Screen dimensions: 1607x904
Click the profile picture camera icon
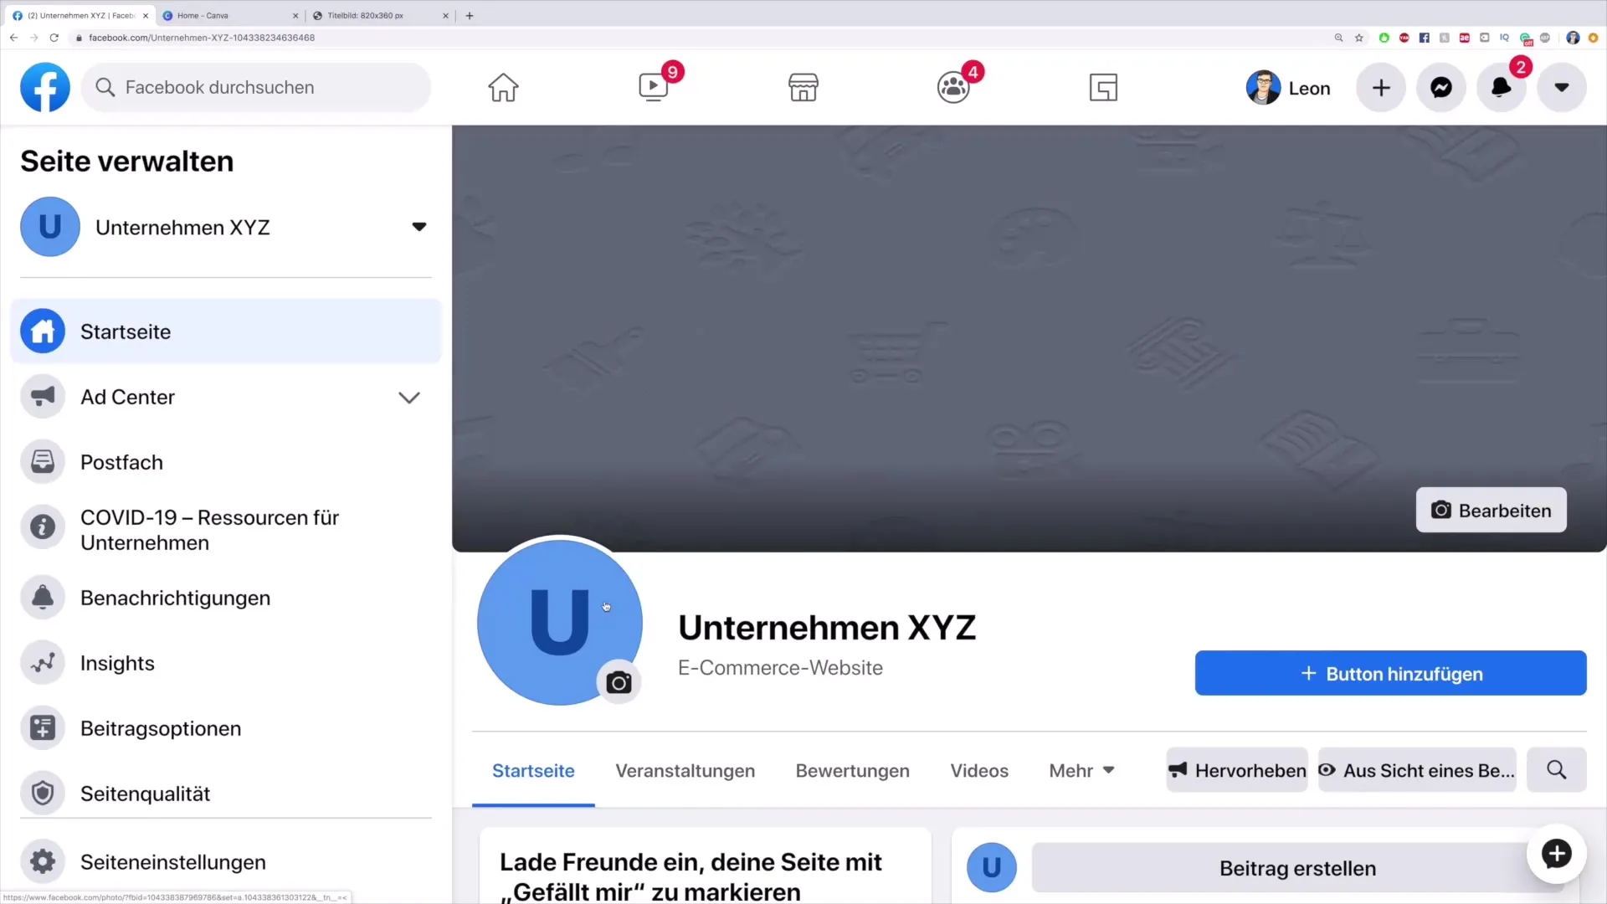pyautogui.click(x=618, y=683)
